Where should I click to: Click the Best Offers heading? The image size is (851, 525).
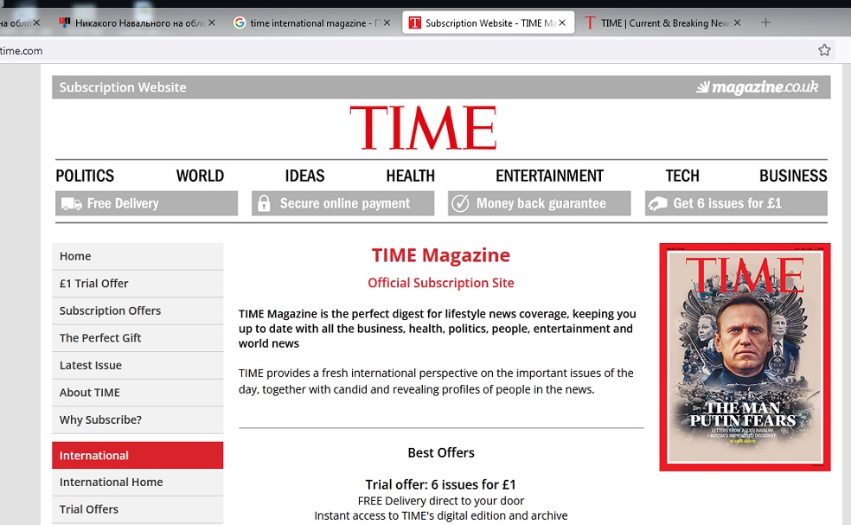[441, 453]
